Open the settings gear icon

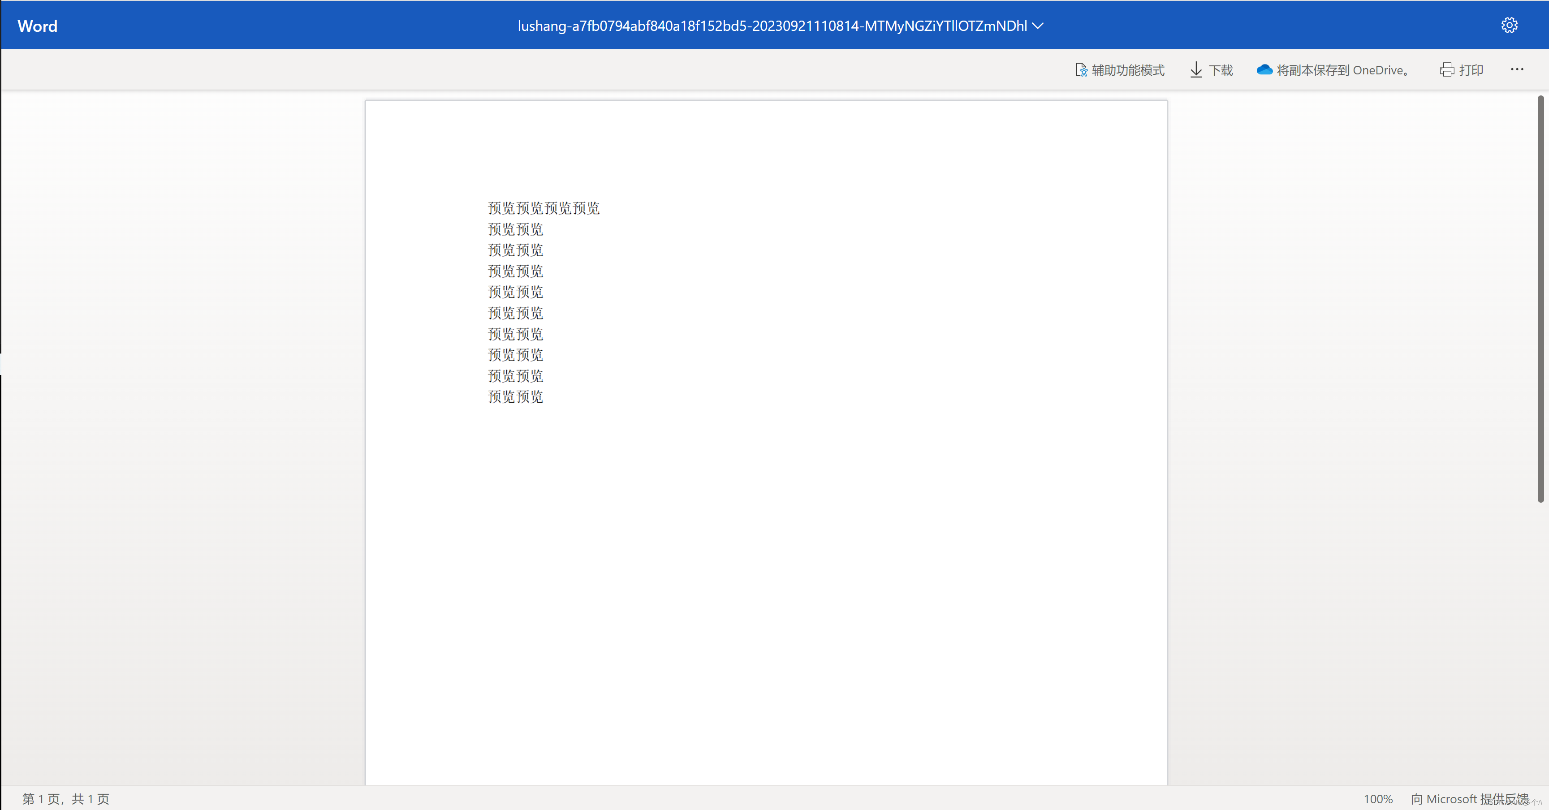point(1509,25)
